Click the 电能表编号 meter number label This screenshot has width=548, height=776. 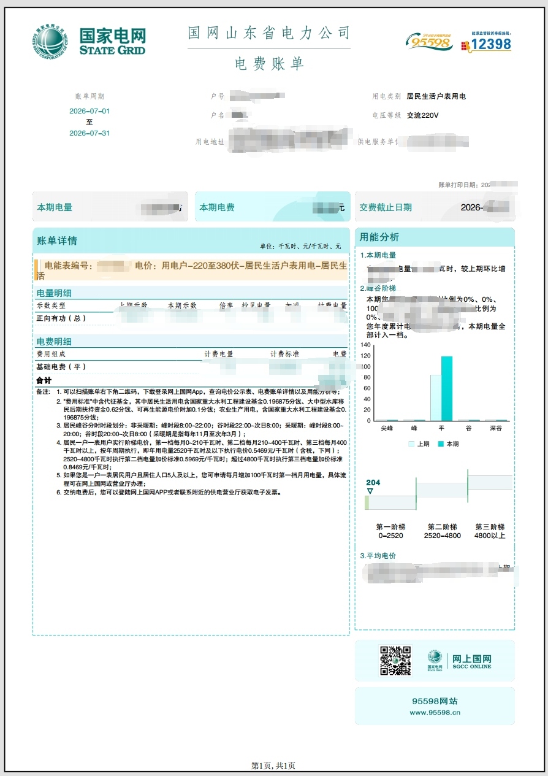pos(69,266)
